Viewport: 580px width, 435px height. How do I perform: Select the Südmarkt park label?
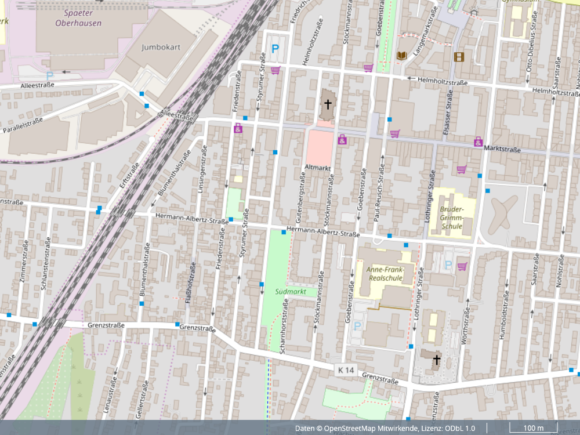coord(291,292)
